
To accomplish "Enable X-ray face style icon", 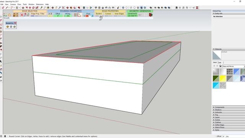I will point(123,8).
